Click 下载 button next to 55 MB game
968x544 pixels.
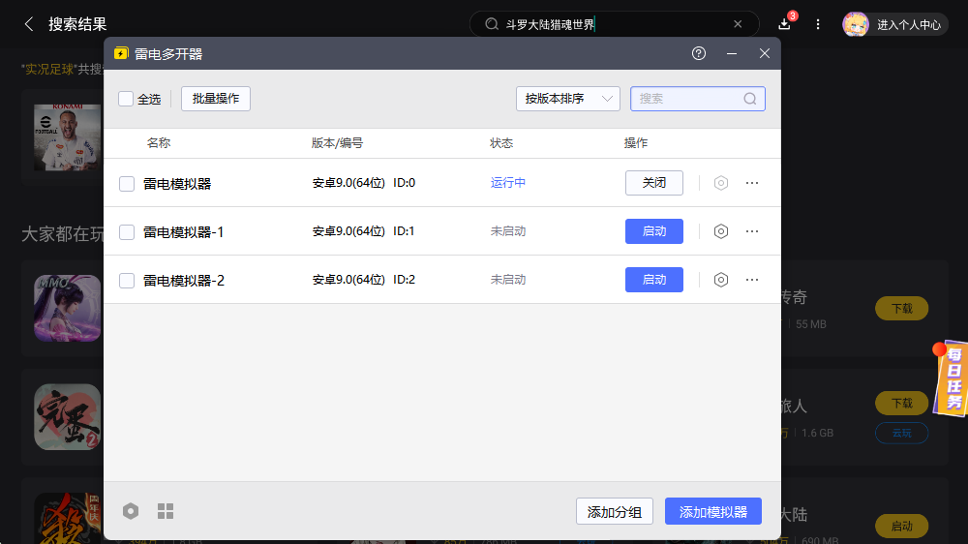click(x=901, y=308)
